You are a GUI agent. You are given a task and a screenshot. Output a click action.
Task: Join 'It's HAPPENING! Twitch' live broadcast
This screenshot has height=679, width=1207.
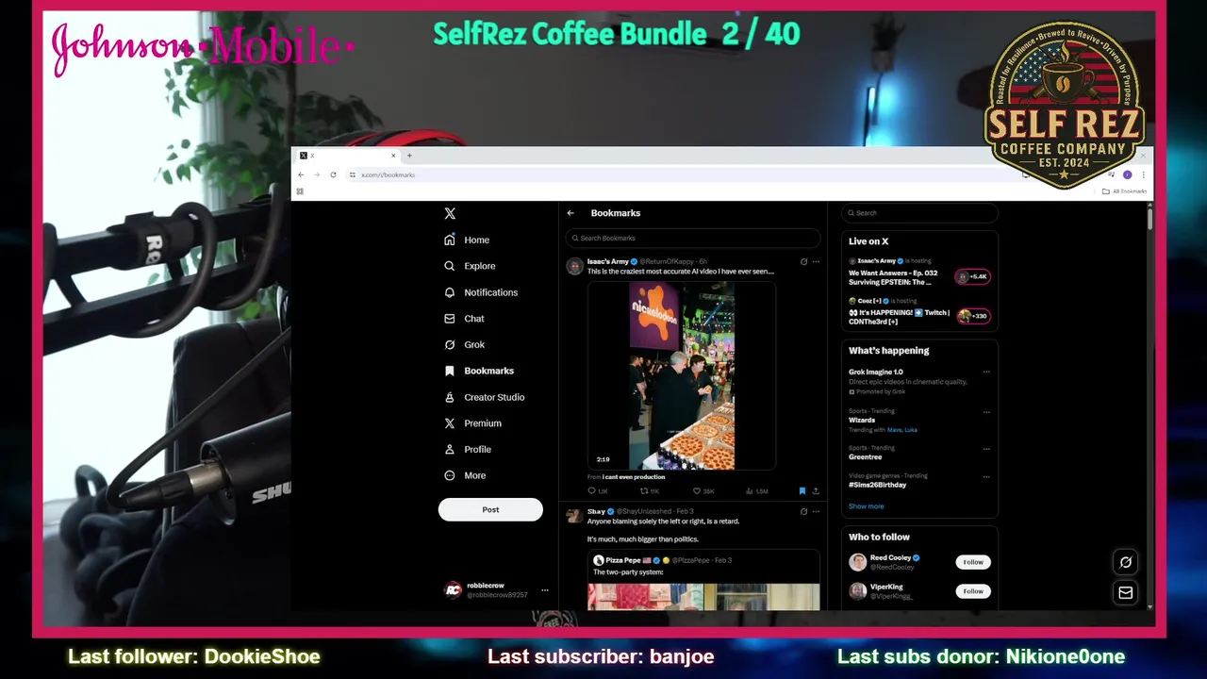point(899,317)
